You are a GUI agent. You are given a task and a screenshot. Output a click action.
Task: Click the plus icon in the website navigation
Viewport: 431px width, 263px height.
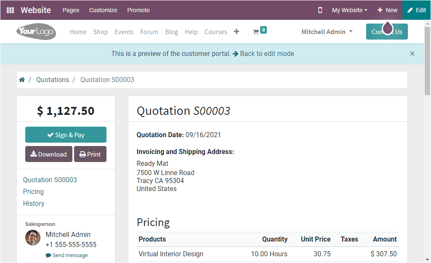pos(236,31)
